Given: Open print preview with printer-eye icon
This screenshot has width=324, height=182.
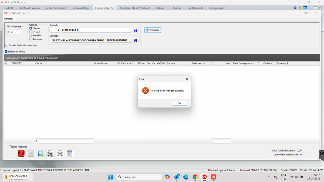Looking at the screenshot, I should coord(50,153).
